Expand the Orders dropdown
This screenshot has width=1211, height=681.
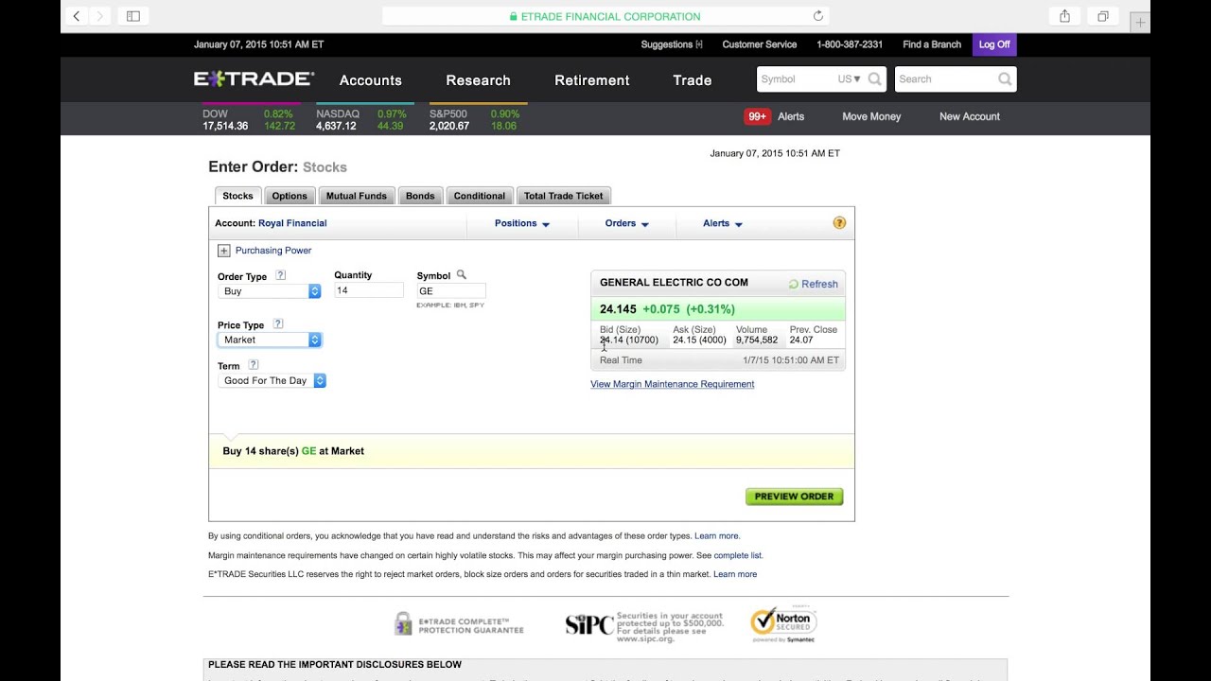click(x=627, y=223)
